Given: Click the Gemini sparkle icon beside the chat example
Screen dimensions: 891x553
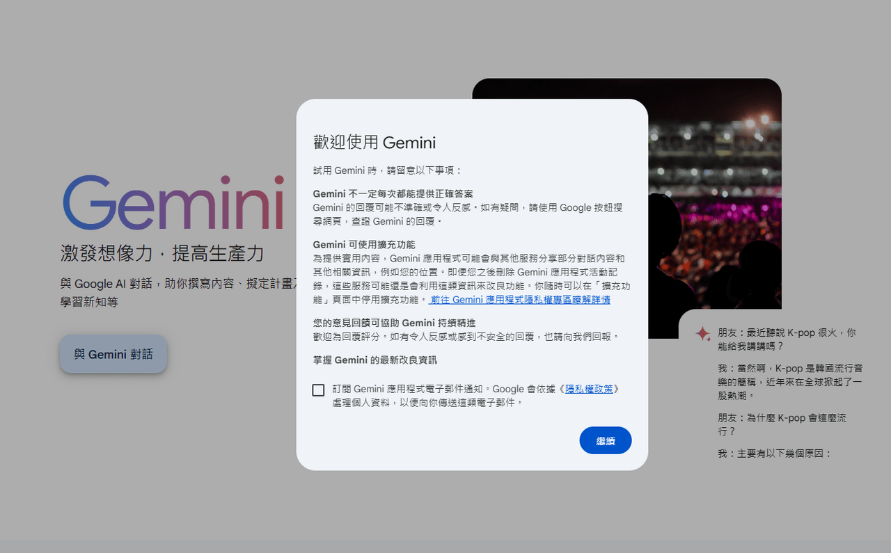Looking at the screenshot, I should pyautogui.click(x=702, y=333).
